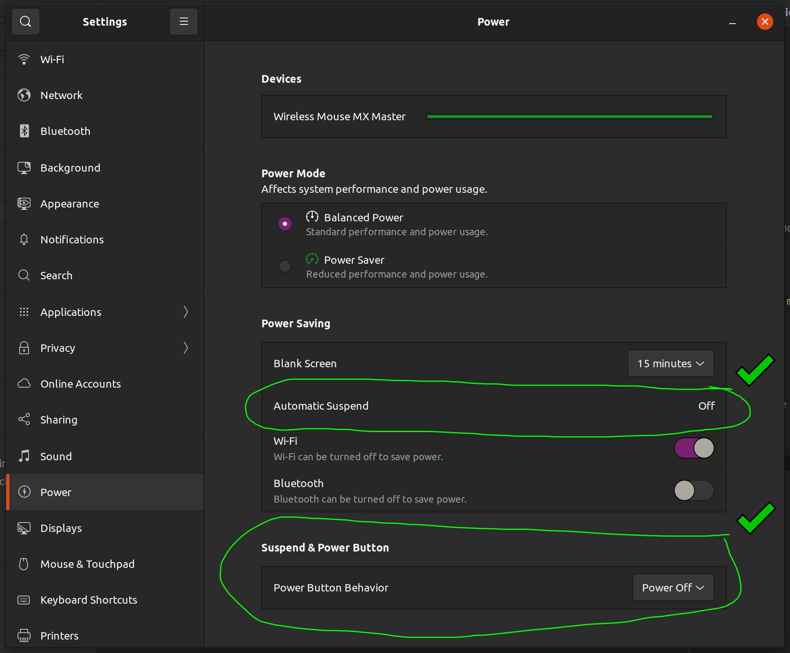
Task: Select the Power Saver radio button
Action: tap(285, 266)
